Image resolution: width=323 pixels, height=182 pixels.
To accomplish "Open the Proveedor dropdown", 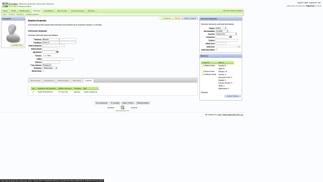I will 49,68.
